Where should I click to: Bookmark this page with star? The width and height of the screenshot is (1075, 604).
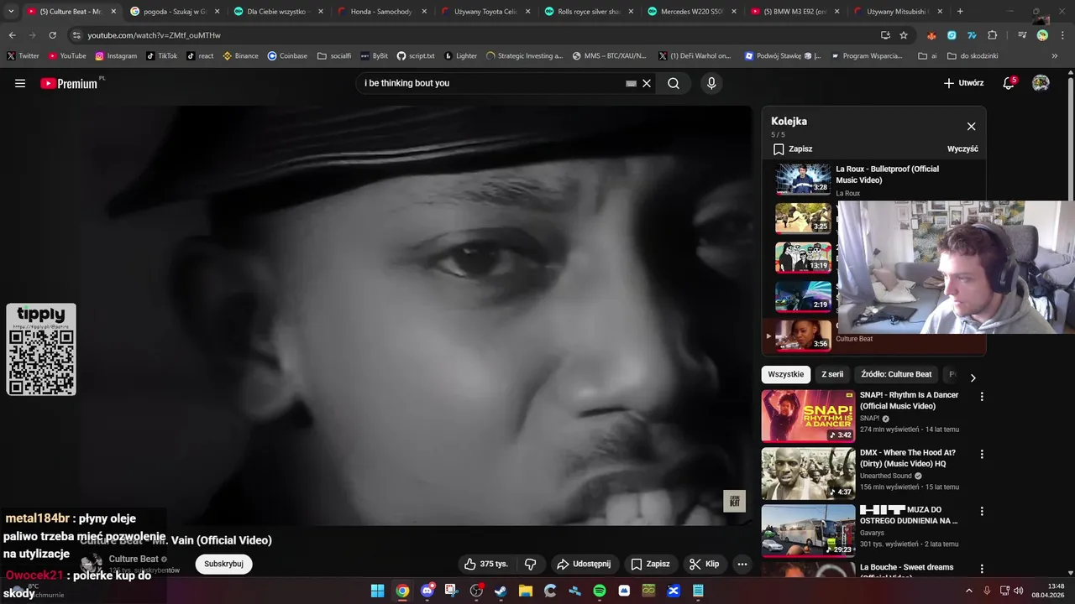coord(904,35)
